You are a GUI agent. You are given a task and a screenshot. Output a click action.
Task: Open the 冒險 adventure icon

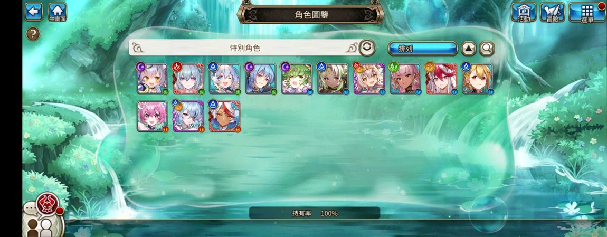point(553,12)
